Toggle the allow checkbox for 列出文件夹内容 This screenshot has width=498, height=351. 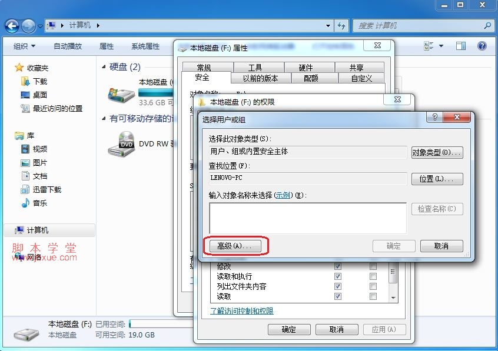point(338,286)
